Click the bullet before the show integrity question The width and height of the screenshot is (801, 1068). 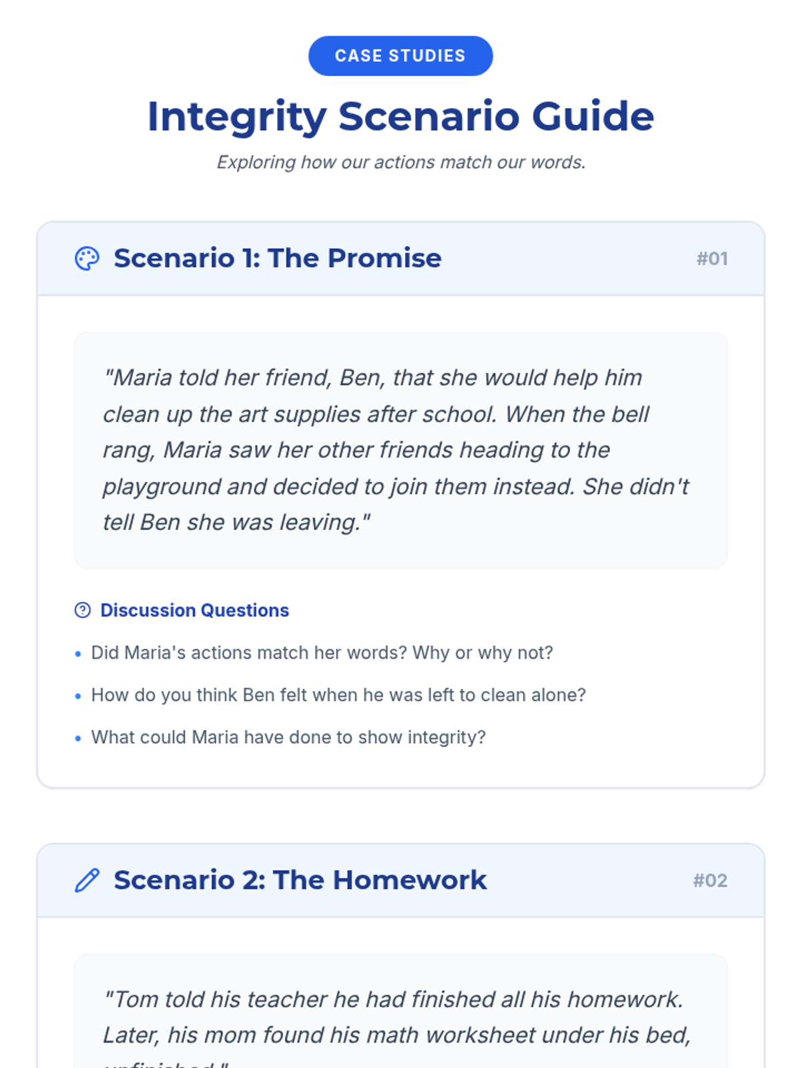[x=78, y=738]
